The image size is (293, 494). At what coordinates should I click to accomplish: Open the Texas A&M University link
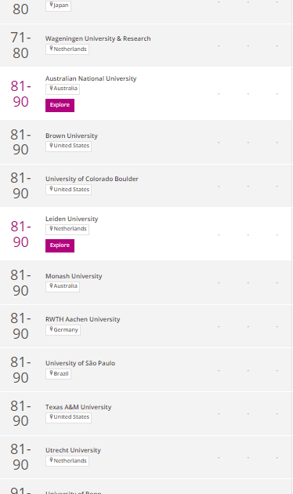78,407
